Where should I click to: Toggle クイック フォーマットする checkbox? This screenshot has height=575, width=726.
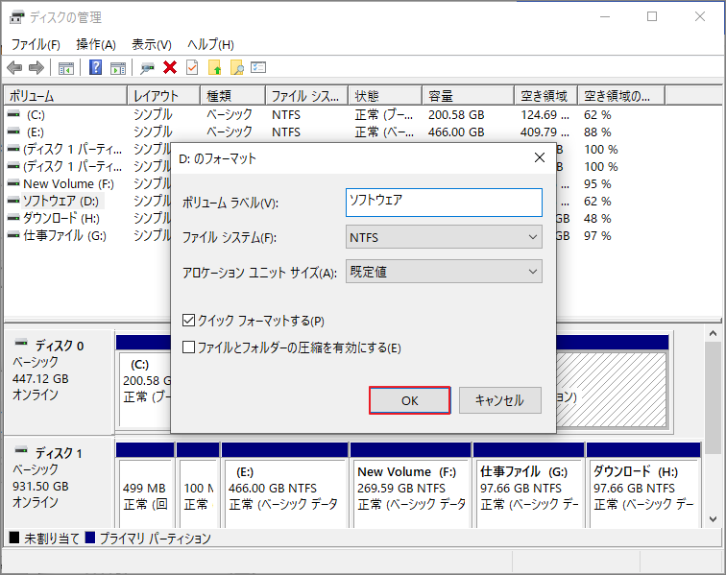pyautogui.click(x=188, y=321)
